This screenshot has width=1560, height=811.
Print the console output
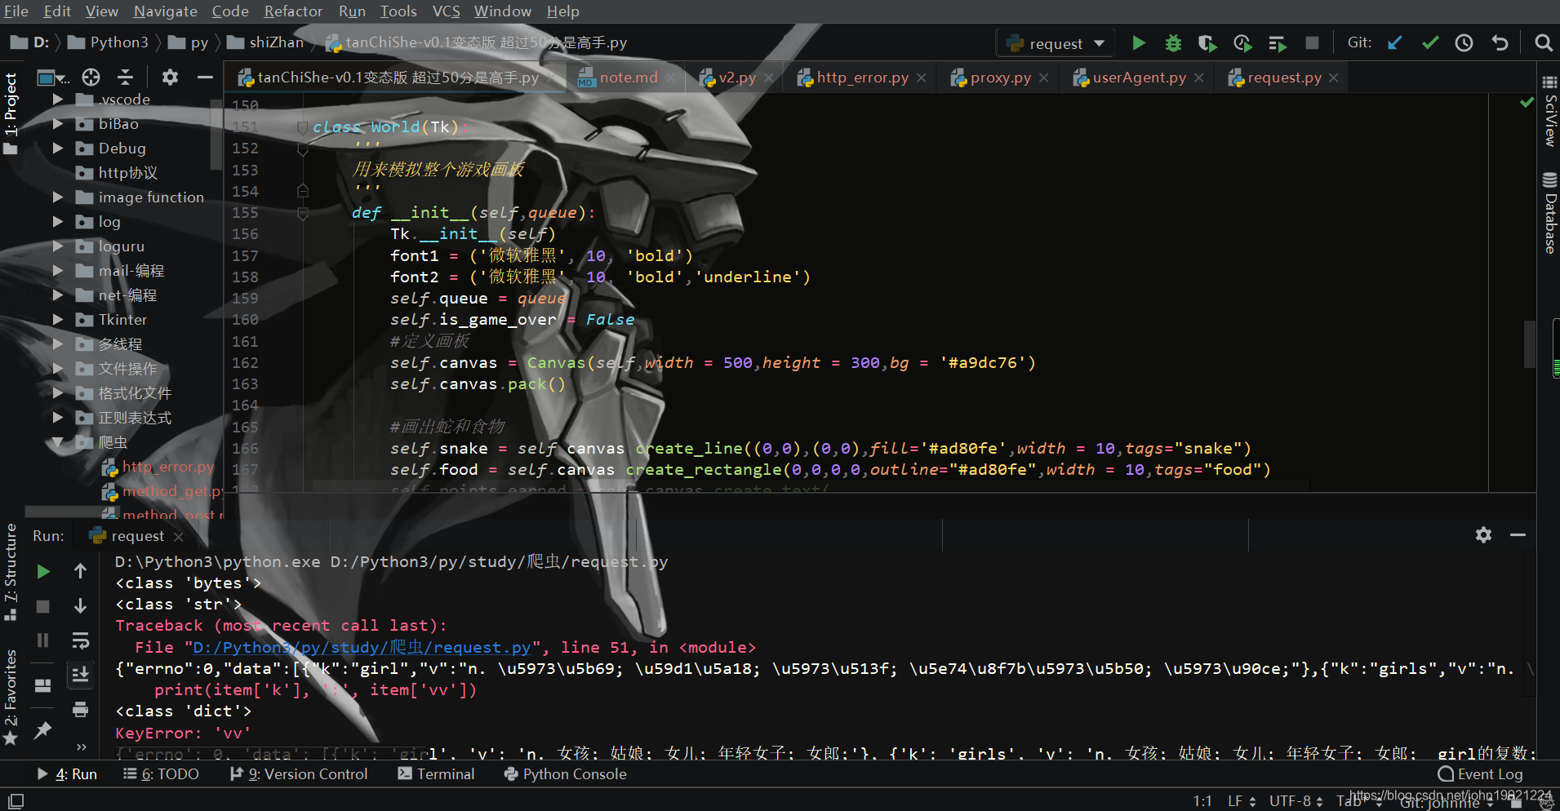pyautogui.click(x=80, y=710)
